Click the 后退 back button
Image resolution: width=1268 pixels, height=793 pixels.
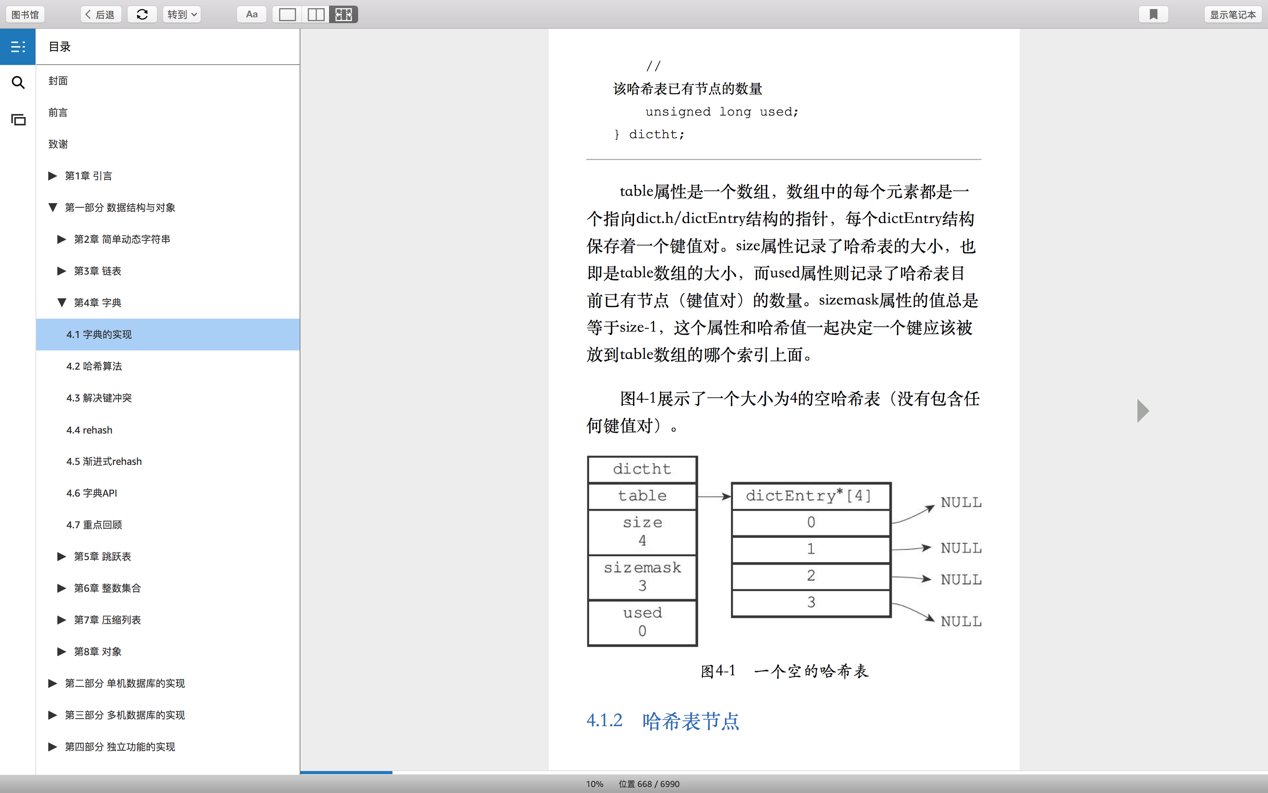(101, 15)
